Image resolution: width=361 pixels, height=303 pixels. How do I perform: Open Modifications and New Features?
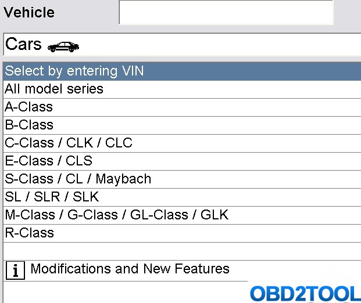pyautogui.click(x=130, y=269)
